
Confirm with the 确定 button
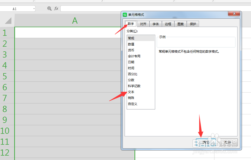tap(206, 142)
